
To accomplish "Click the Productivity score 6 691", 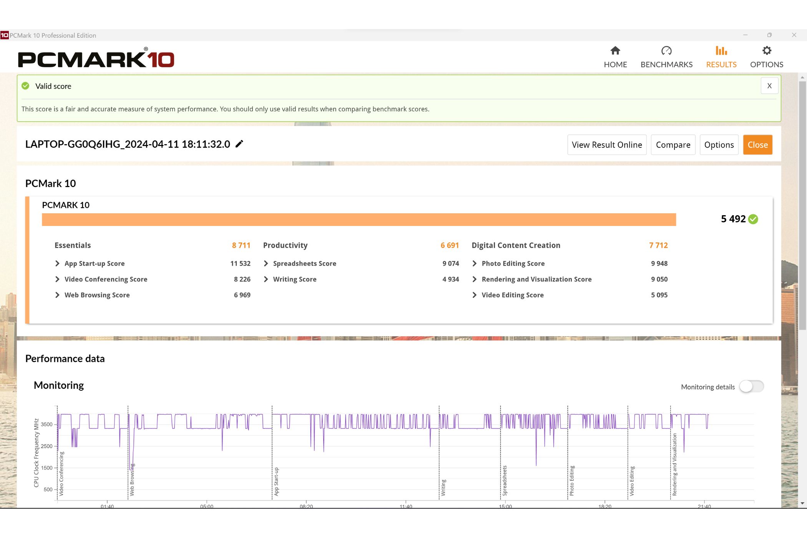I will (x=450, y=246).
